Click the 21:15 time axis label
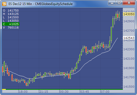Screen dimensions: 137x95 pos(44,92)
